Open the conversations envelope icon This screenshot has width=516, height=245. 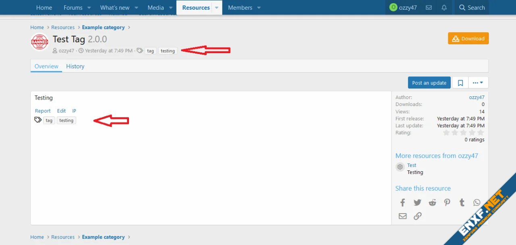pyautogui.click(x=429, y=8)
